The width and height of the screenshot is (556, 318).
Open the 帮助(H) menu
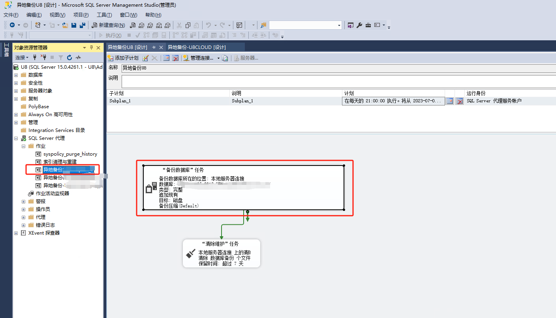click(x=153, y=15)
